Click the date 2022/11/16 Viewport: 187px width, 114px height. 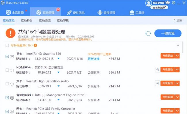[75, 59]
